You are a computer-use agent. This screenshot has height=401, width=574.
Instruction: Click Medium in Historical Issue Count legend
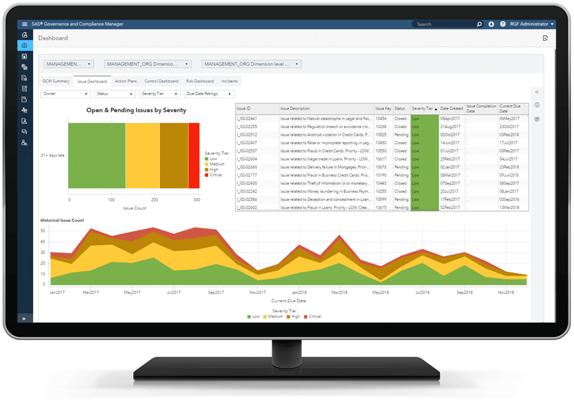pos(273,316)
